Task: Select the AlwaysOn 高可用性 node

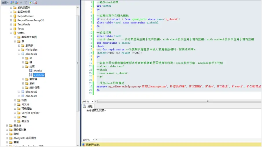Action: tap(25, 138)
